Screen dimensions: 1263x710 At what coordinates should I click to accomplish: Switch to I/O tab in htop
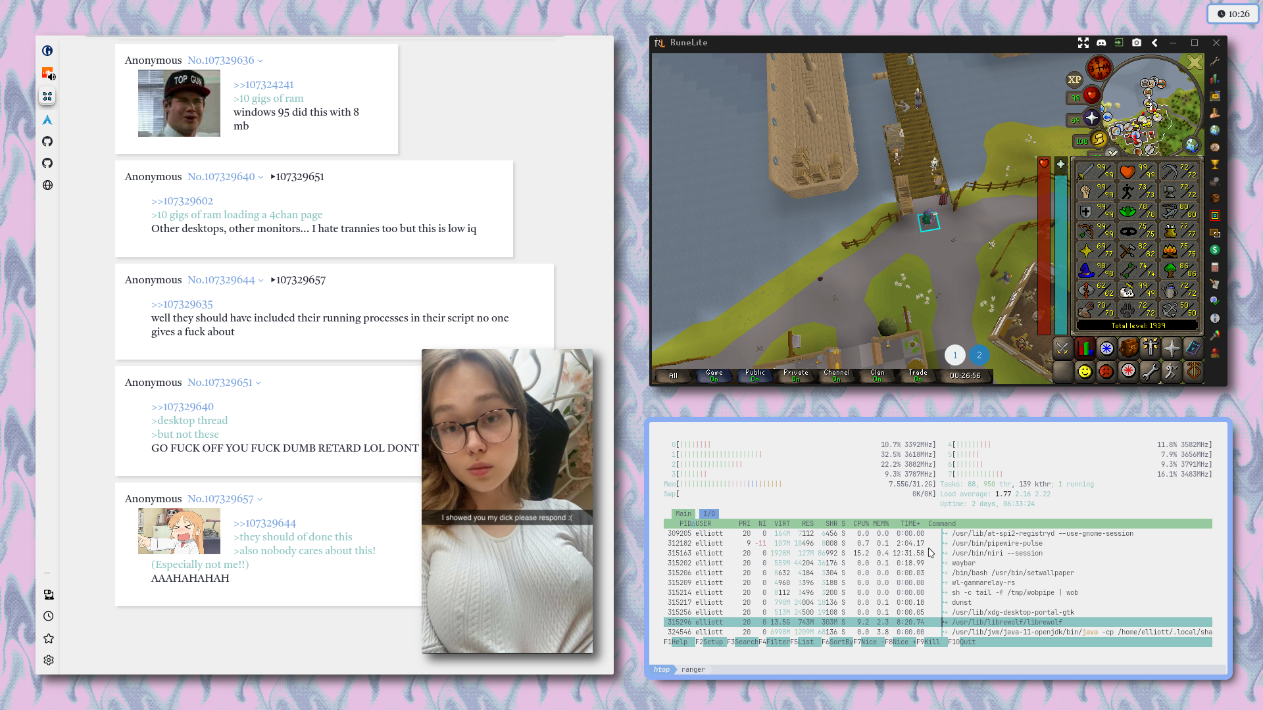(708, 513)
